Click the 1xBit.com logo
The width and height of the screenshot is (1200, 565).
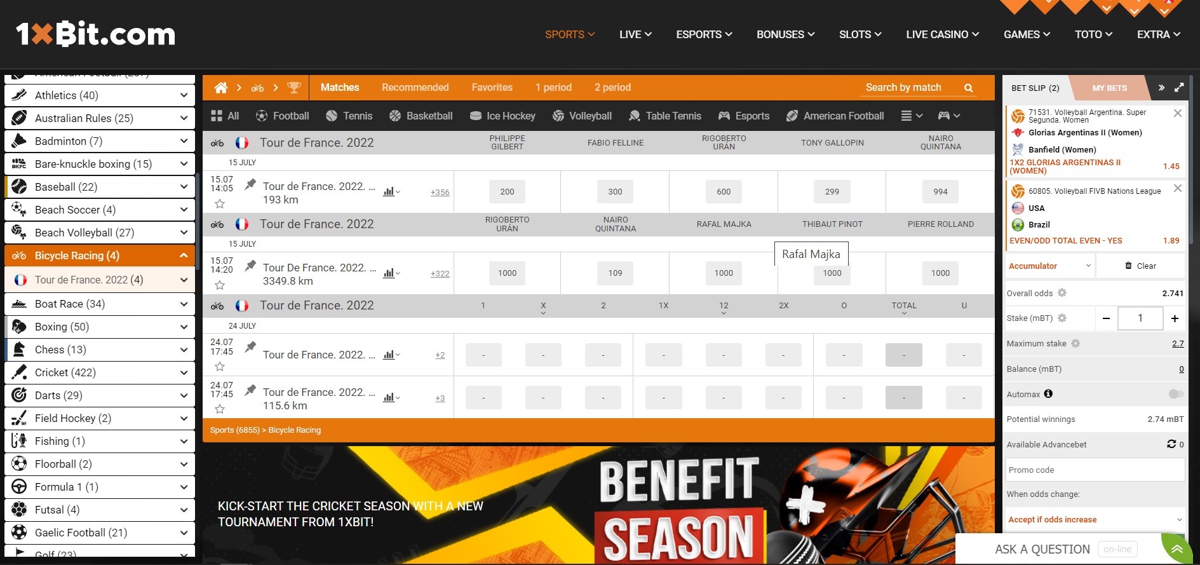click(x=95, y=34)
